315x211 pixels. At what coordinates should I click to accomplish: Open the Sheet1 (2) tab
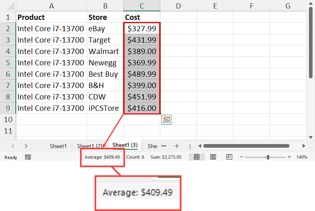(x=90, y=146)
